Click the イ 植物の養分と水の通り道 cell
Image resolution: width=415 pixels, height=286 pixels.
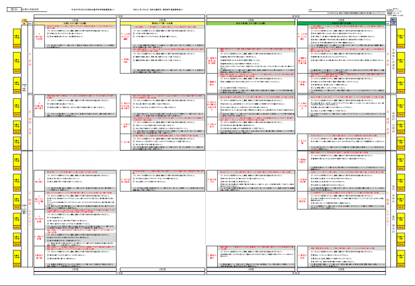(x=302, y=61)
